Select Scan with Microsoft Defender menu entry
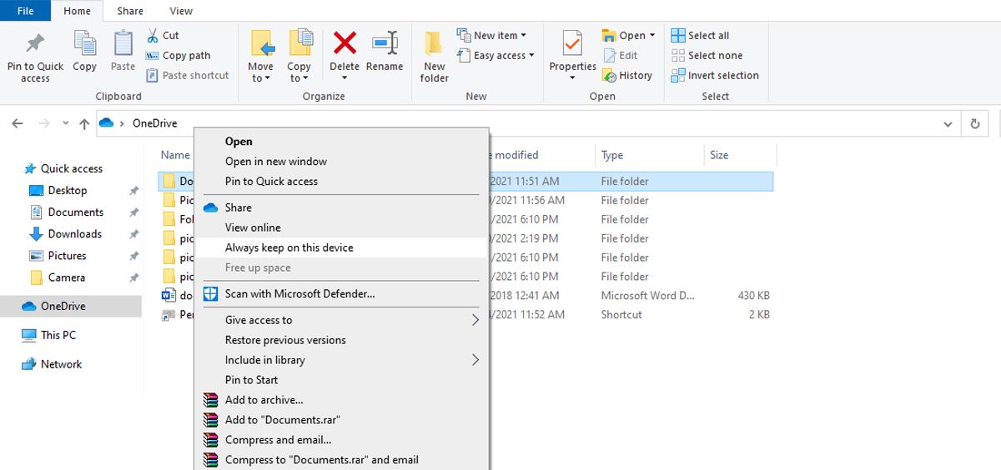This screenshot has width=1001, height=470. [x=299, y=293]
